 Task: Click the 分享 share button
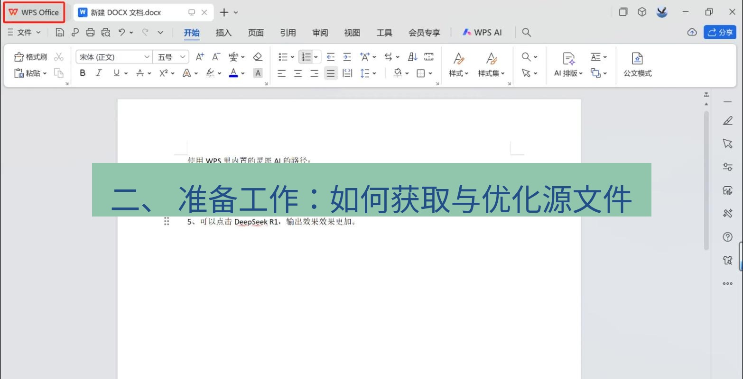coord(720,32)
